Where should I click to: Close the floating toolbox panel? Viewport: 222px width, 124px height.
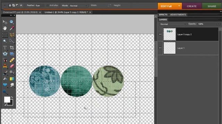[14, 15]
